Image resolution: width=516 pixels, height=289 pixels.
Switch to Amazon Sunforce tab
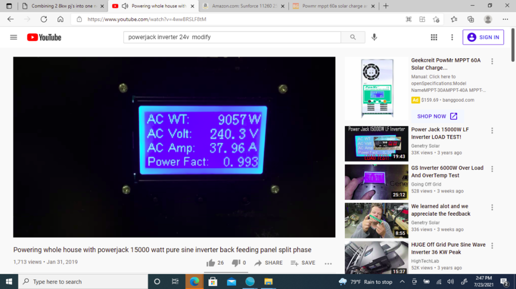(243, 6)
